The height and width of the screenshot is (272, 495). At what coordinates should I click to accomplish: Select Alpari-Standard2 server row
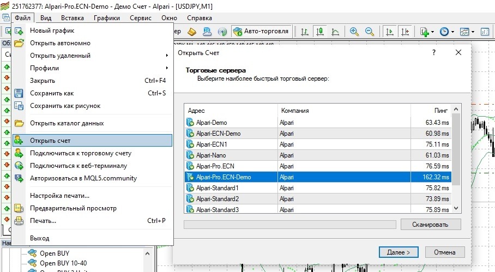point(318,199)
